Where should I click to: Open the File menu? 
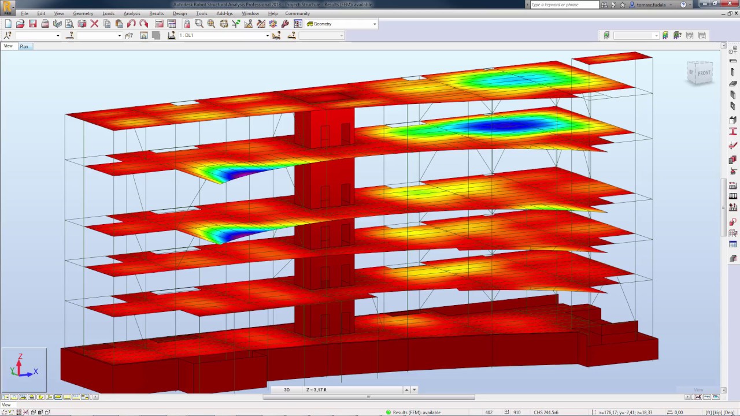(25, 13)
